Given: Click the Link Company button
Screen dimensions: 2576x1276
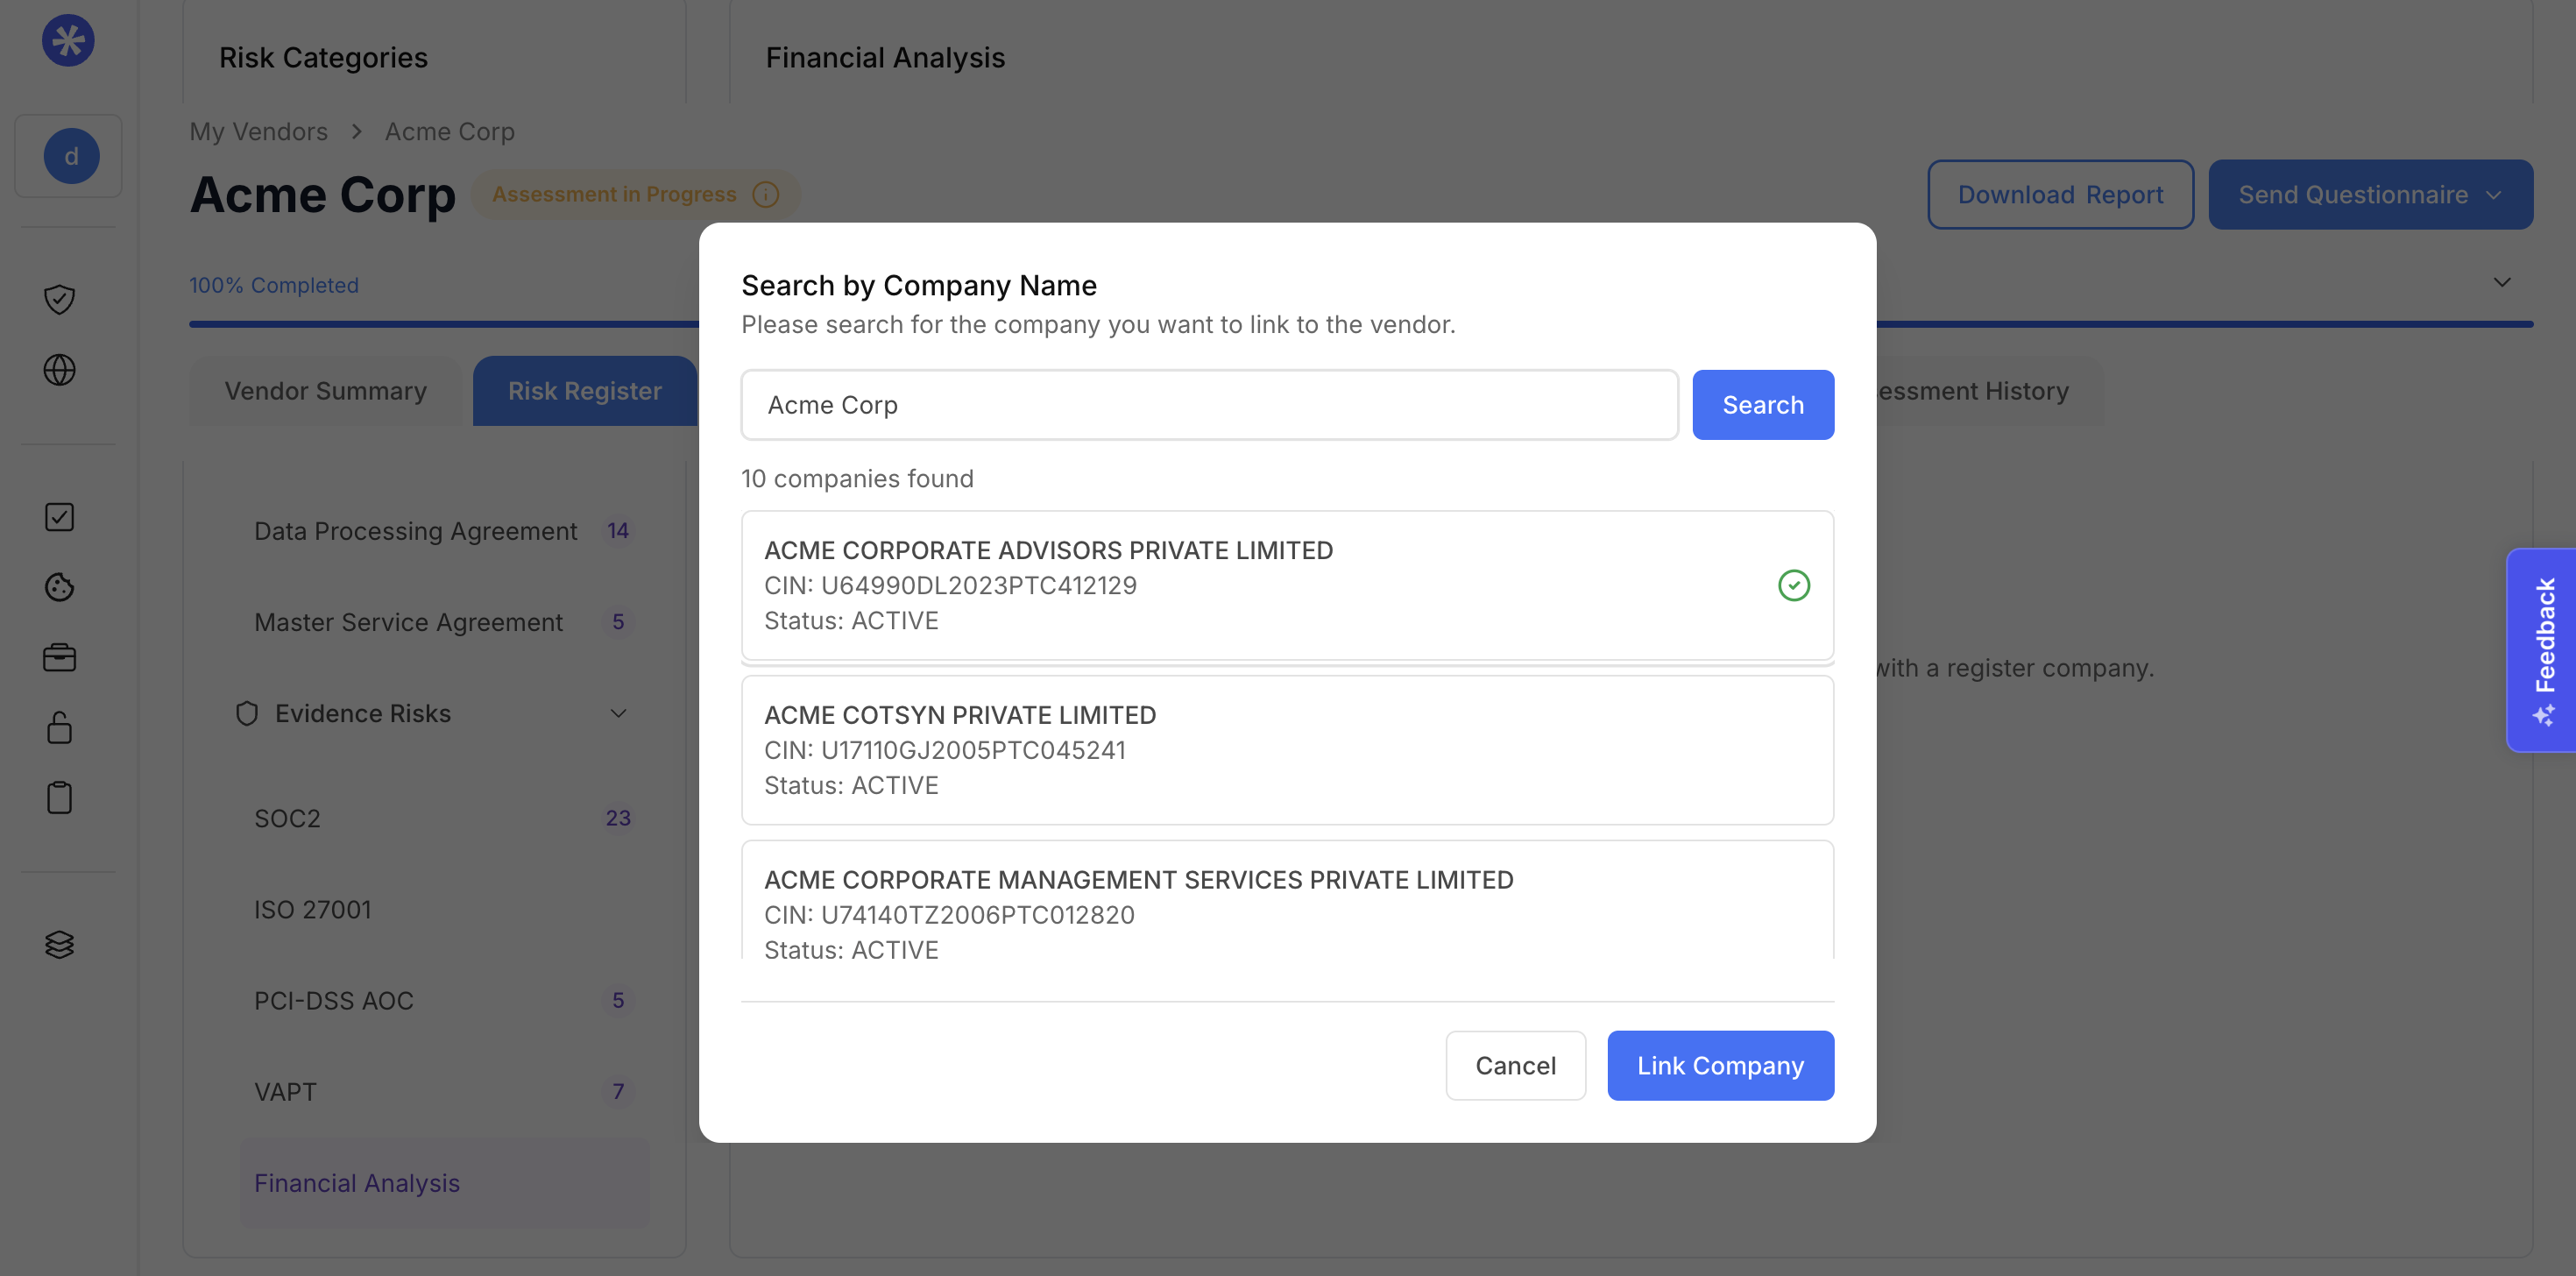Looking at the screenshot, I should [x=1720, y=1066].
